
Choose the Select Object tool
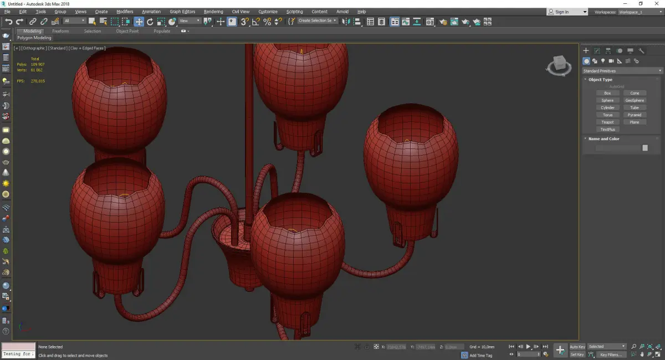(92, 21)
